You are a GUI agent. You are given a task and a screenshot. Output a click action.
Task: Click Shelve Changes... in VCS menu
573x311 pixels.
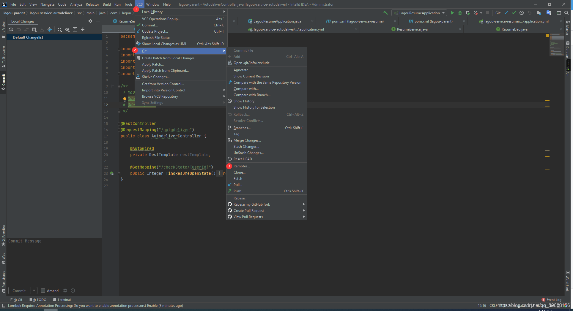point(181,77)
